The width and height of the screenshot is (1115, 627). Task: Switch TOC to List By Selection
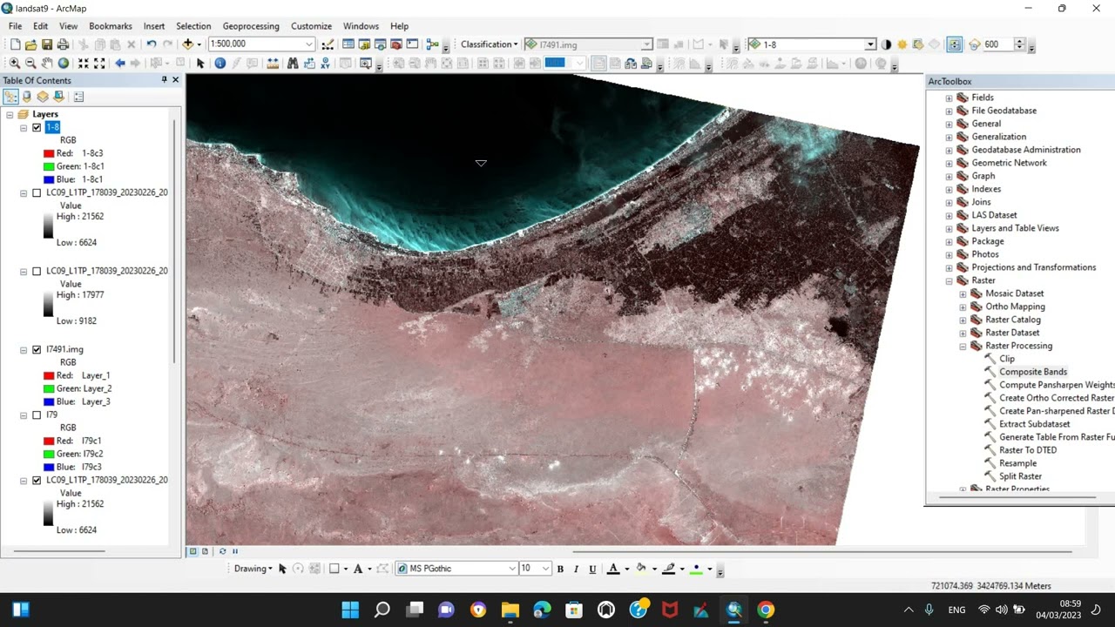tap(58, 97)
